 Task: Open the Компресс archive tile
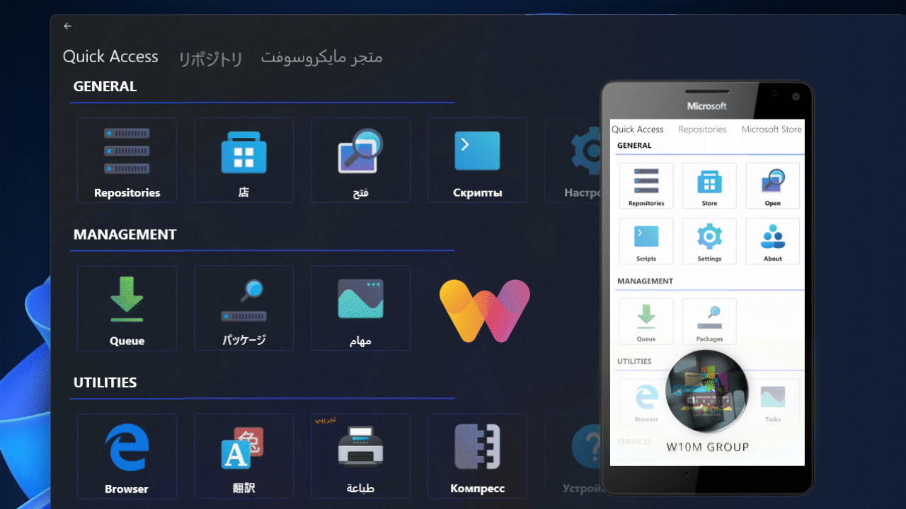point(477,456)
